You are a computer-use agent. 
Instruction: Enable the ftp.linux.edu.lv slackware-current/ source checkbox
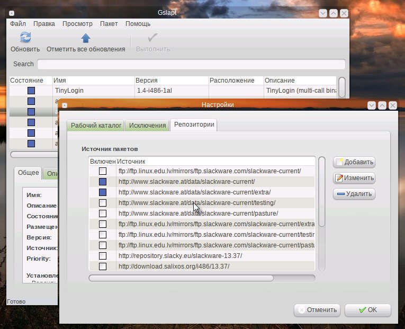103,171
